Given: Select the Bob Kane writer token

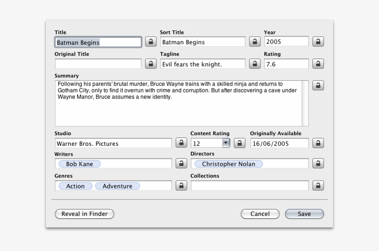Looking at the screenshot, I should pos(79,164).
